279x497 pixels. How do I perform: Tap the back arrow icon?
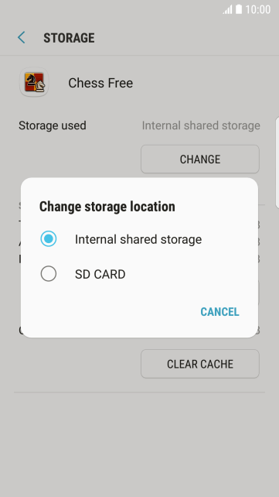pos(21,38)
